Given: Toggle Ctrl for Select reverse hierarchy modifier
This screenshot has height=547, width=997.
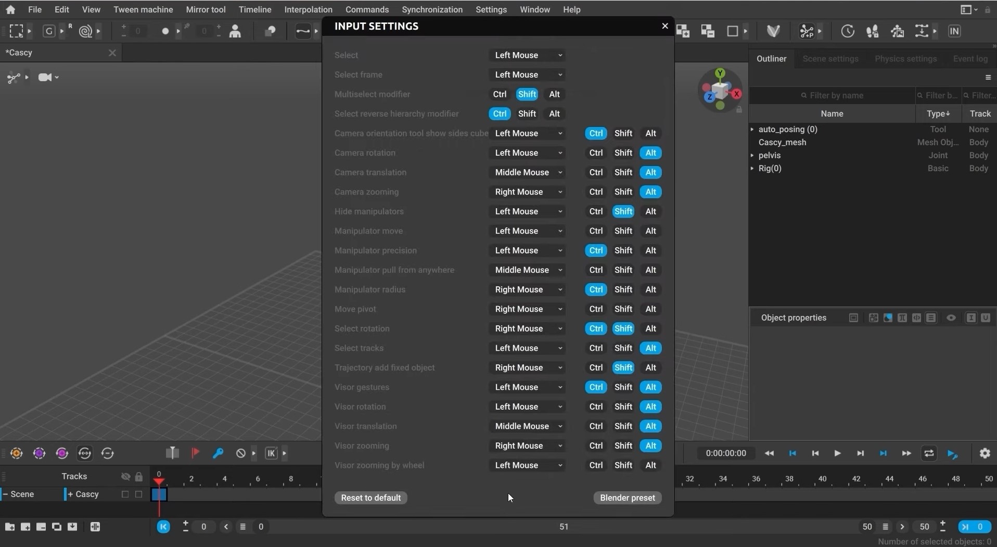Looking at the screenshot, I should pos(500,113).
